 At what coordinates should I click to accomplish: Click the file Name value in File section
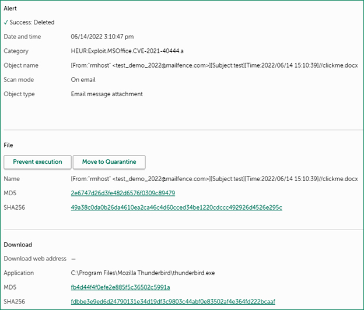215,178
